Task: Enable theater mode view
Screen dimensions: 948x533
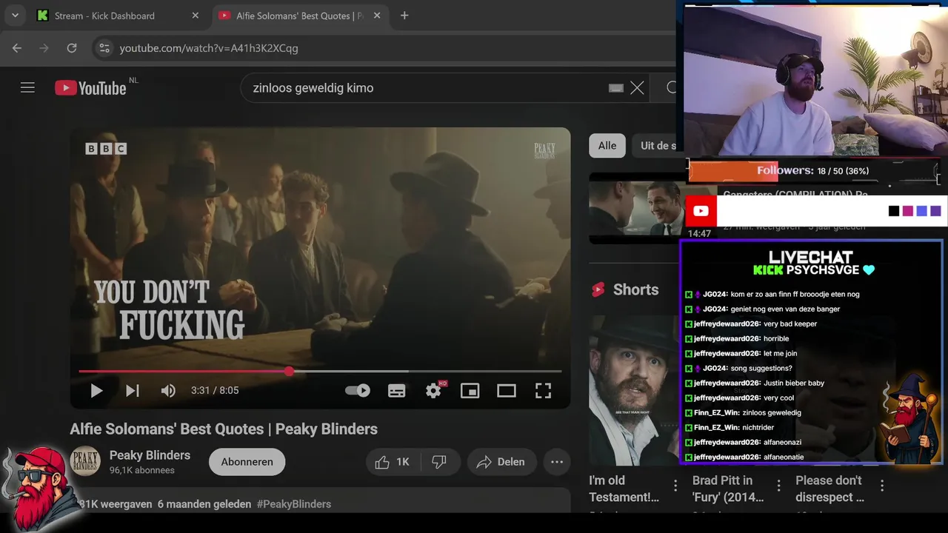Action: click(x=507, y=391)
